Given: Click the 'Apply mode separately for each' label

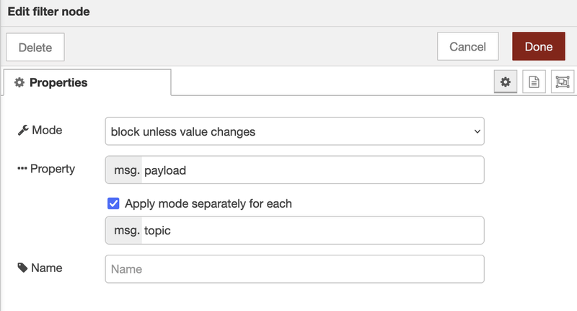Looking at the screenshot, I should point(208,203).
